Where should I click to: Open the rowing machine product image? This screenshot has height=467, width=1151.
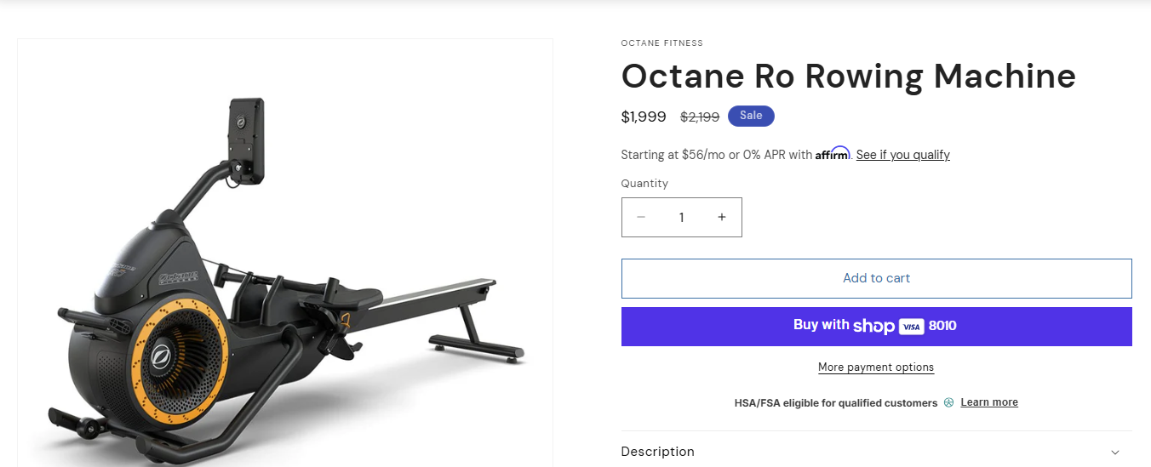(x=285, y=272)
